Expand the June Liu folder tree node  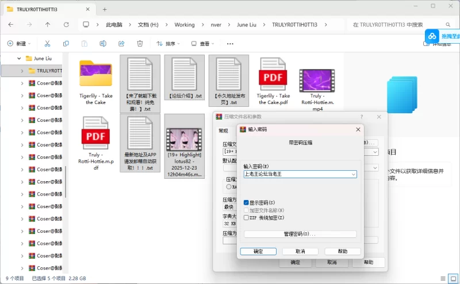point(19,59)
